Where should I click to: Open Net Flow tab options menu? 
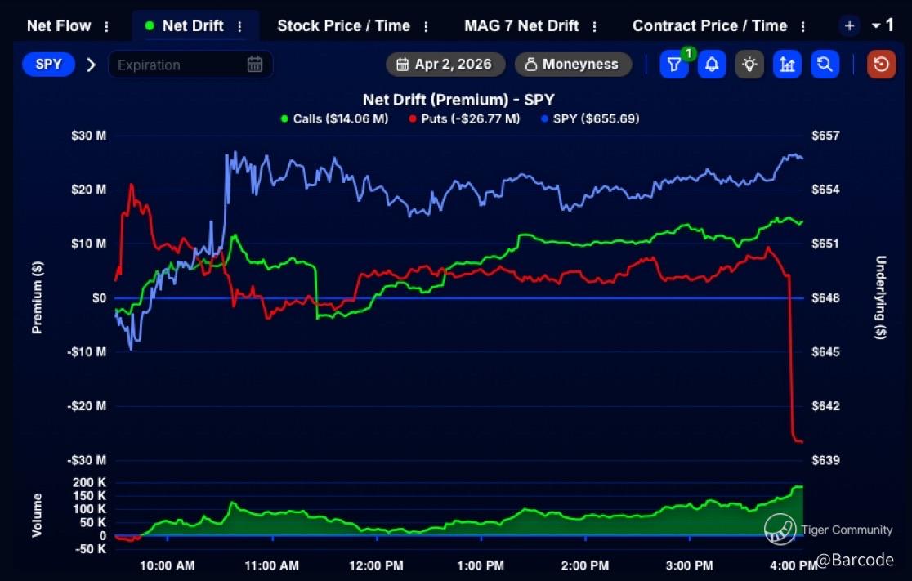tap(106, 27)
